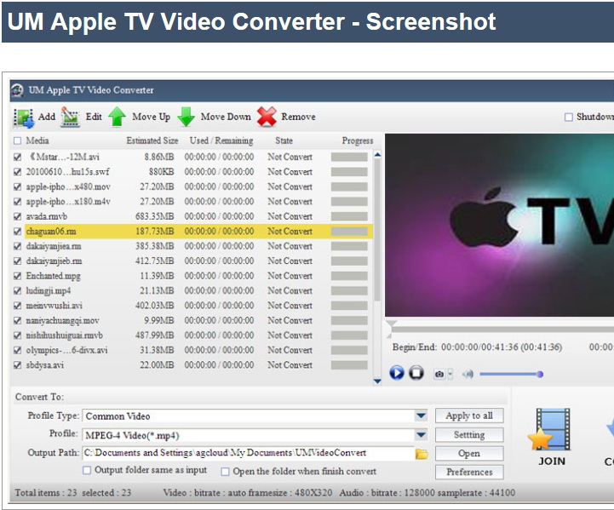Click the Move Up green arrow
Viewport: 614px width, 510px height.
117,117
